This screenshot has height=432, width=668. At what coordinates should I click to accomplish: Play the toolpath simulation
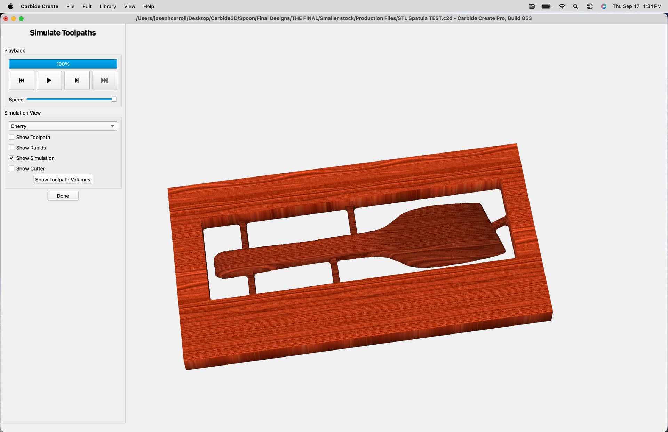(x=49, y=80)
